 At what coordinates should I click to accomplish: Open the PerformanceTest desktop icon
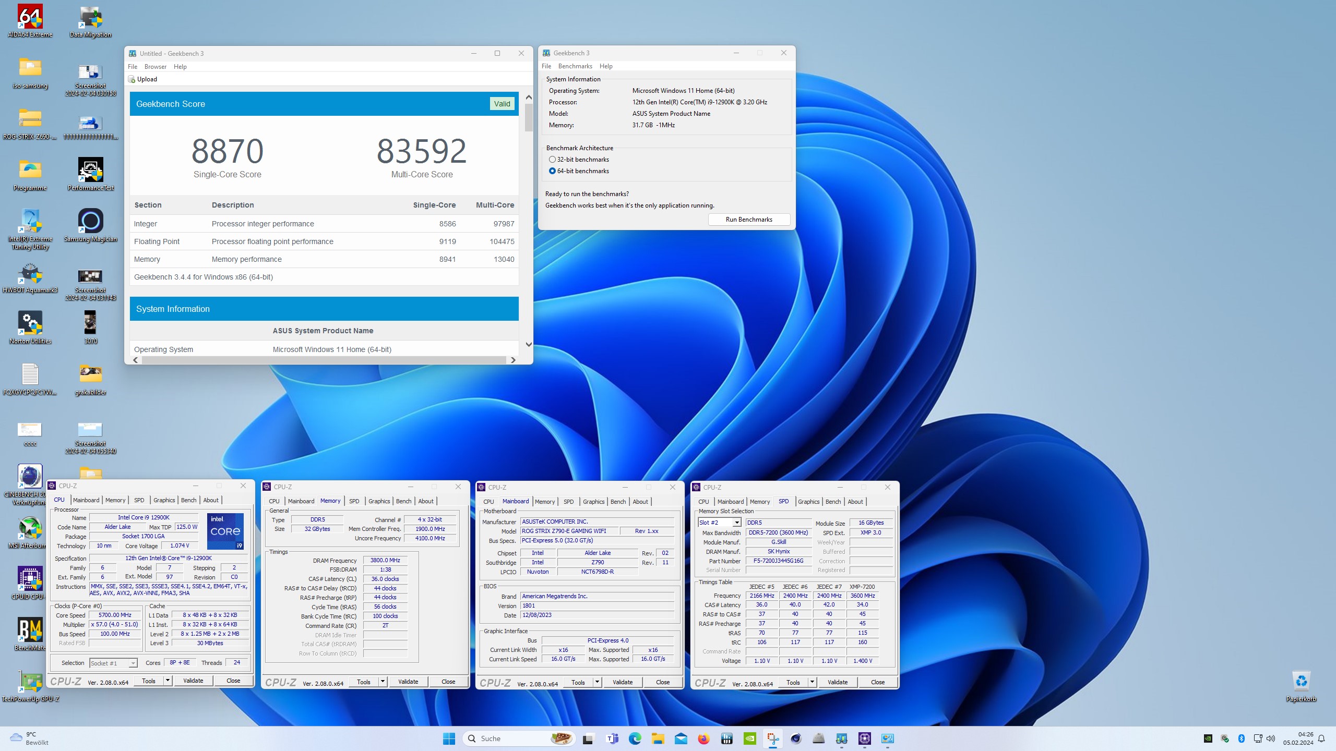(91, 174)
